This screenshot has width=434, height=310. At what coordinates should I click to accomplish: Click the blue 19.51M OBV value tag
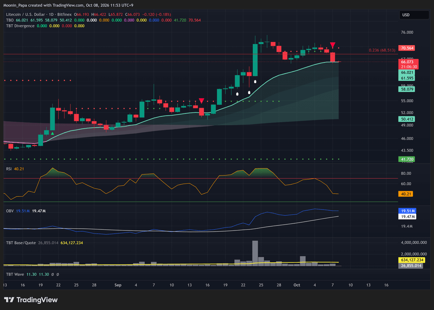(x=407, y=211)
